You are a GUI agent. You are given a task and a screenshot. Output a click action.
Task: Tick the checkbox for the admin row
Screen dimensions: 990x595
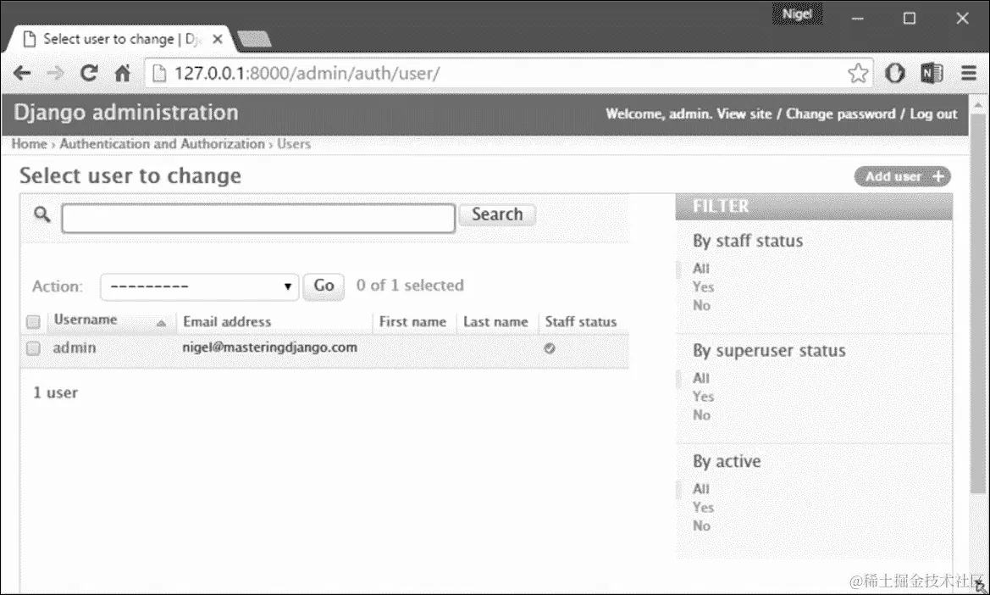(x=33, y=348)
